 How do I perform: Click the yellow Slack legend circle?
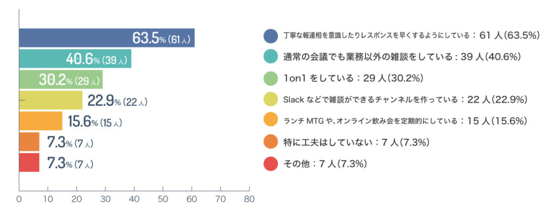pos(270,100)
